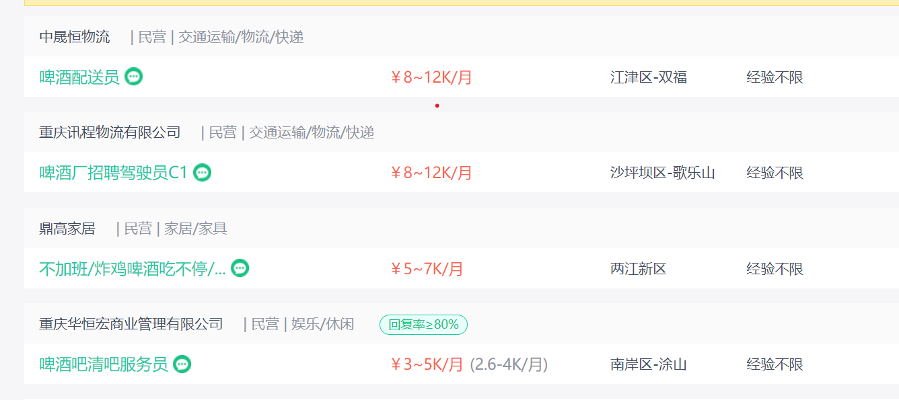The height and width of the screenshot is (400, 899).
Task: Click location 南岸区-涂山
Action: 648,364
